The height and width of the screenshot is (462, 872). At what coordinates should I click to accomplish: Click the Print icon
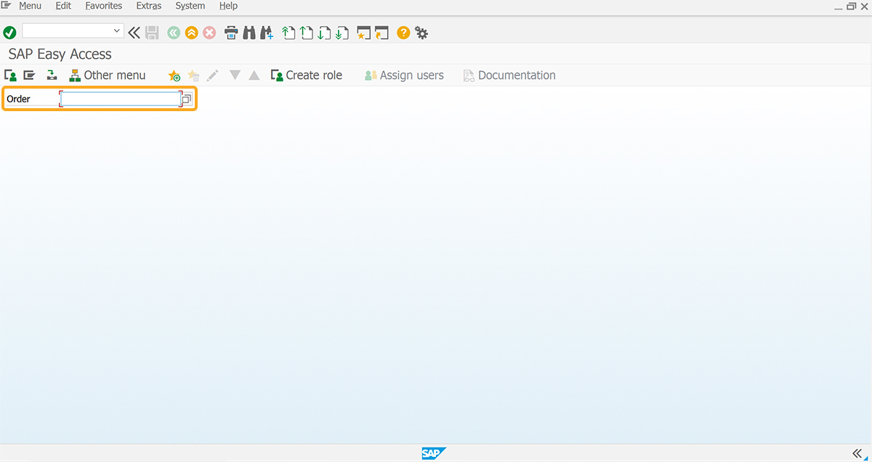point(231,33)
